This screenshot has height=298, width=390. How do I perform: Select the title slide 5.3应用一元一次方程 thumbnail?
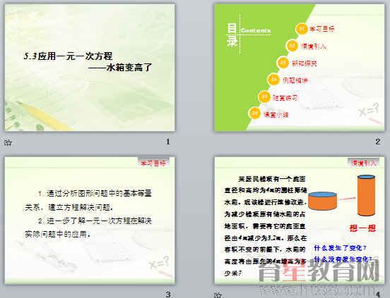click(90, 68)
